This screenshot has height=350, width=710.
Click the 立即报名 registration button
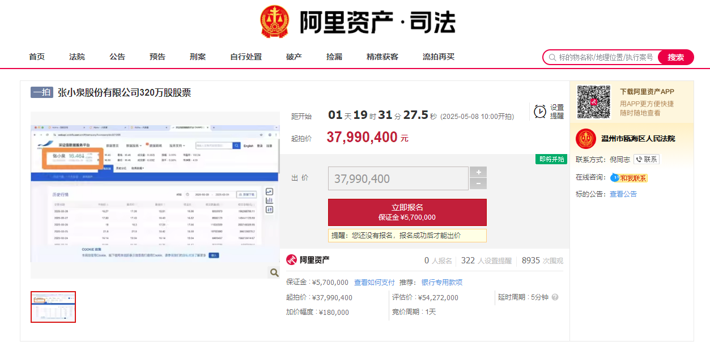pyautogui.click(x=407, y=212)
